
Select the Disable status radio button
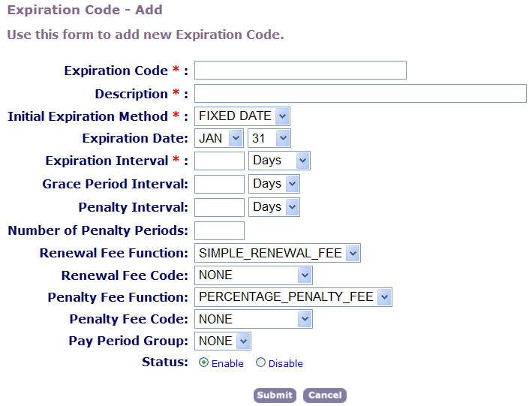[x=261, y=362]
